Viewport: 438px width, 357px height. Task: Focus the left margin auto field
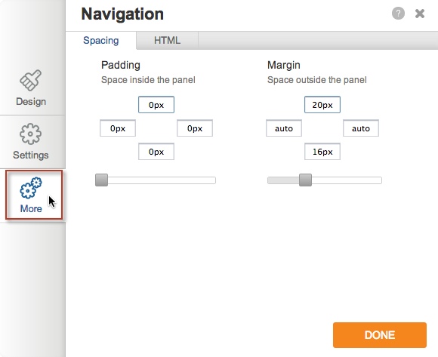[x=284, y=128]
